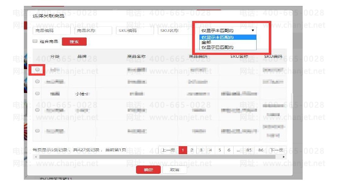Screen dimensions: 337x191
Task: Click the 商品名称 input field
Action: tap(93, 31)
